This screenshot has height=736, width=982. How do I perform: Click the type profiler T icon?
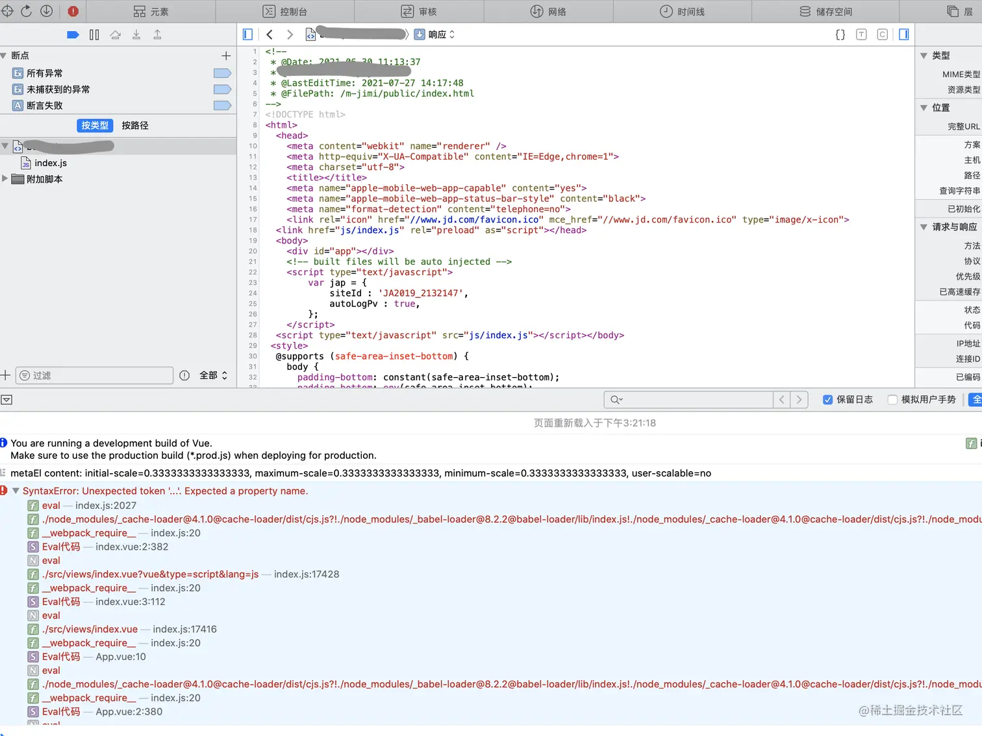[861, 34]
